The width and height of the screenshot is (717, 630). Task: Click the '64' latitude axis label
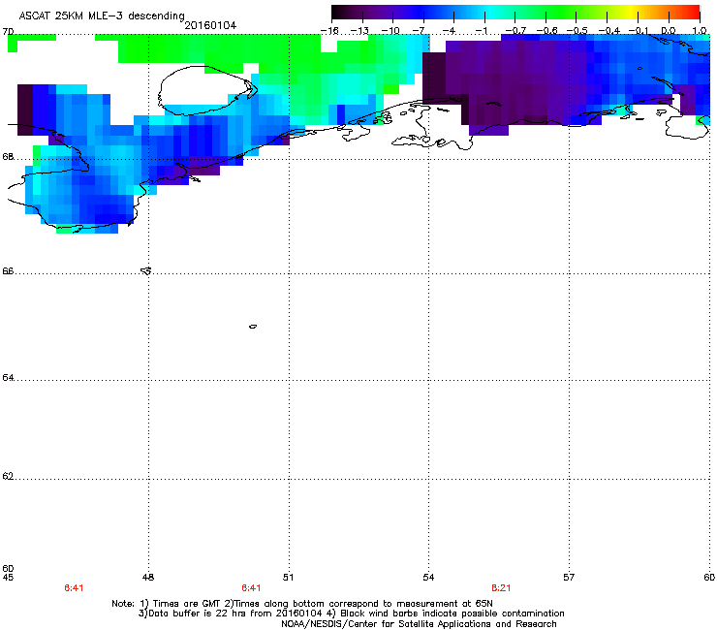(x=8, y=378)
